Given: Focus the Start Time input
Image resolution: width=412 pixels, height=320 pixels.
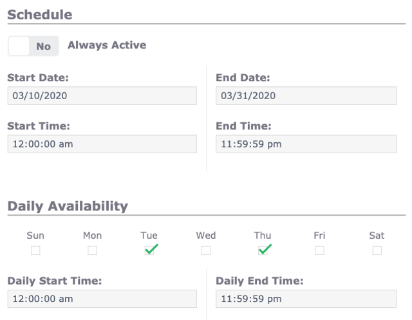Looking at the screenshot, I should [102, 144].
